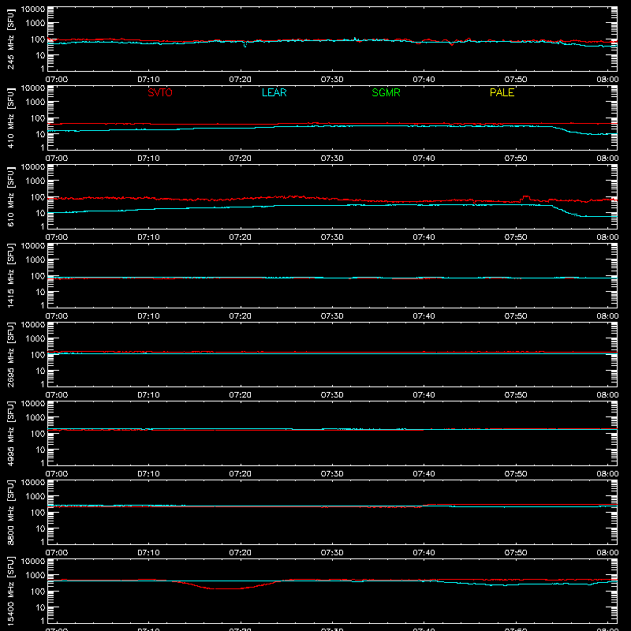Select the 15400 MHz [SFU] axis title
631x631 pixels.
(x=11, y=591)
